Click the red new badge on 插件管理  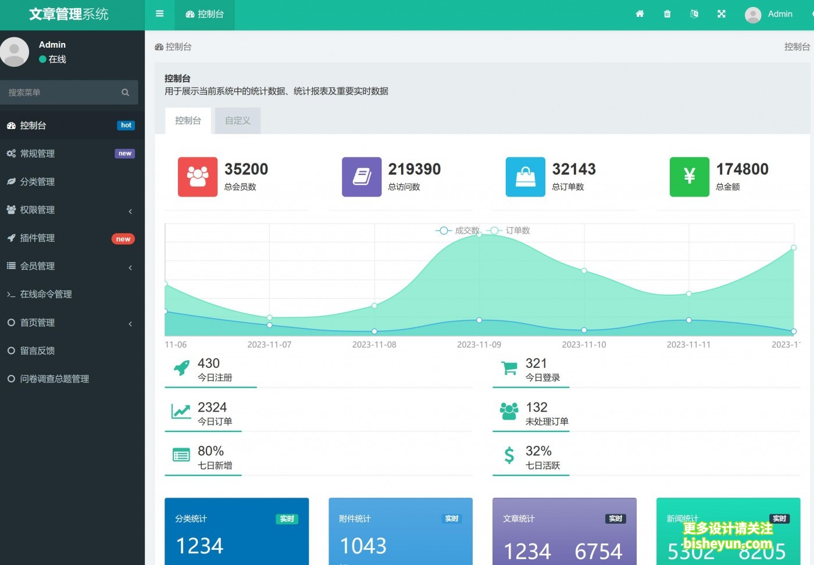coord(123,239)
